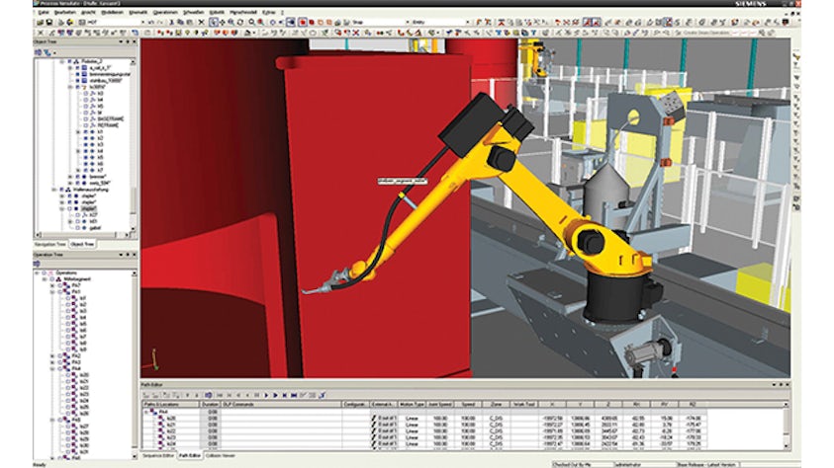The height and width of the screenshot is (468, 834).
Task: Click the OLP Commands column header
Action: pos(281,405)
